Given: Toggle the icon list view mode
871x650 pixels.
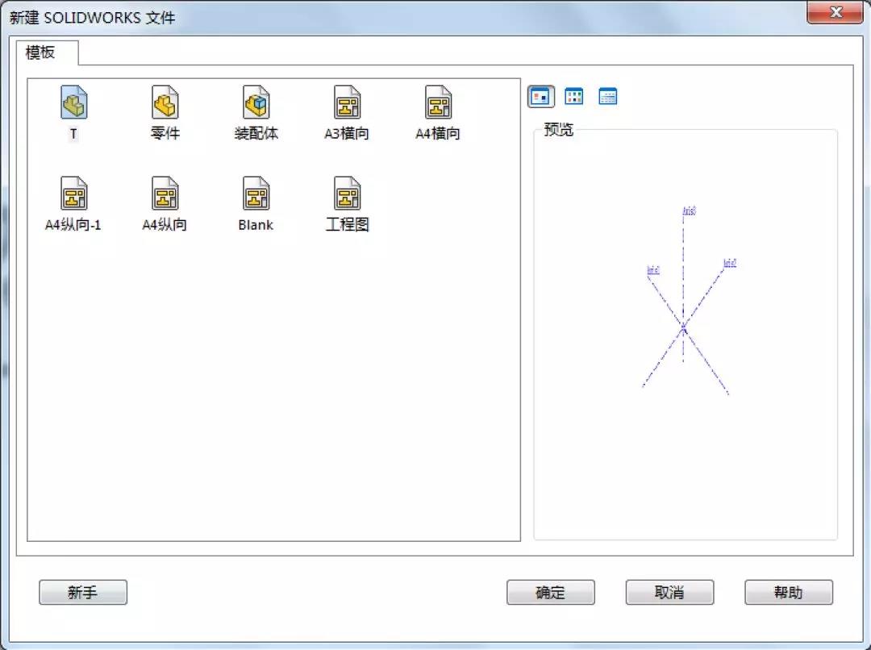Looking at the screenshot, I should [574, 96].
